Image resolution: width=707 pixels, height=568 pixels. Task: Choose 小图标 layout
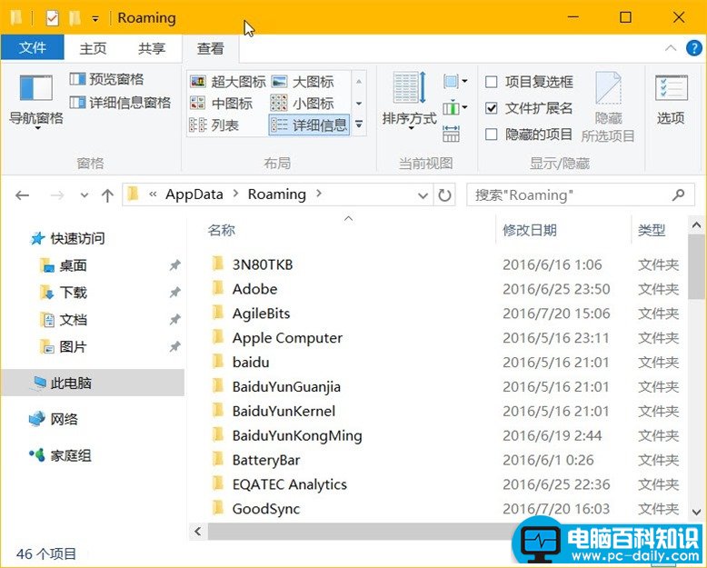tap(303, 104)
